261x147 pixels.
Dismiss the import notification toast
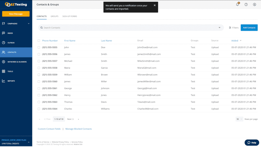155,5
